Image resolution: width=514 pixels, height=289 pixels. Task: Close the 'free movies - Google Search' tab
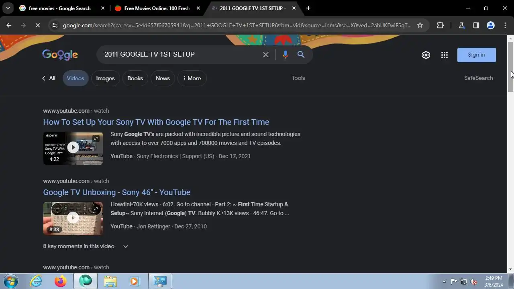[x=103, y=8]
